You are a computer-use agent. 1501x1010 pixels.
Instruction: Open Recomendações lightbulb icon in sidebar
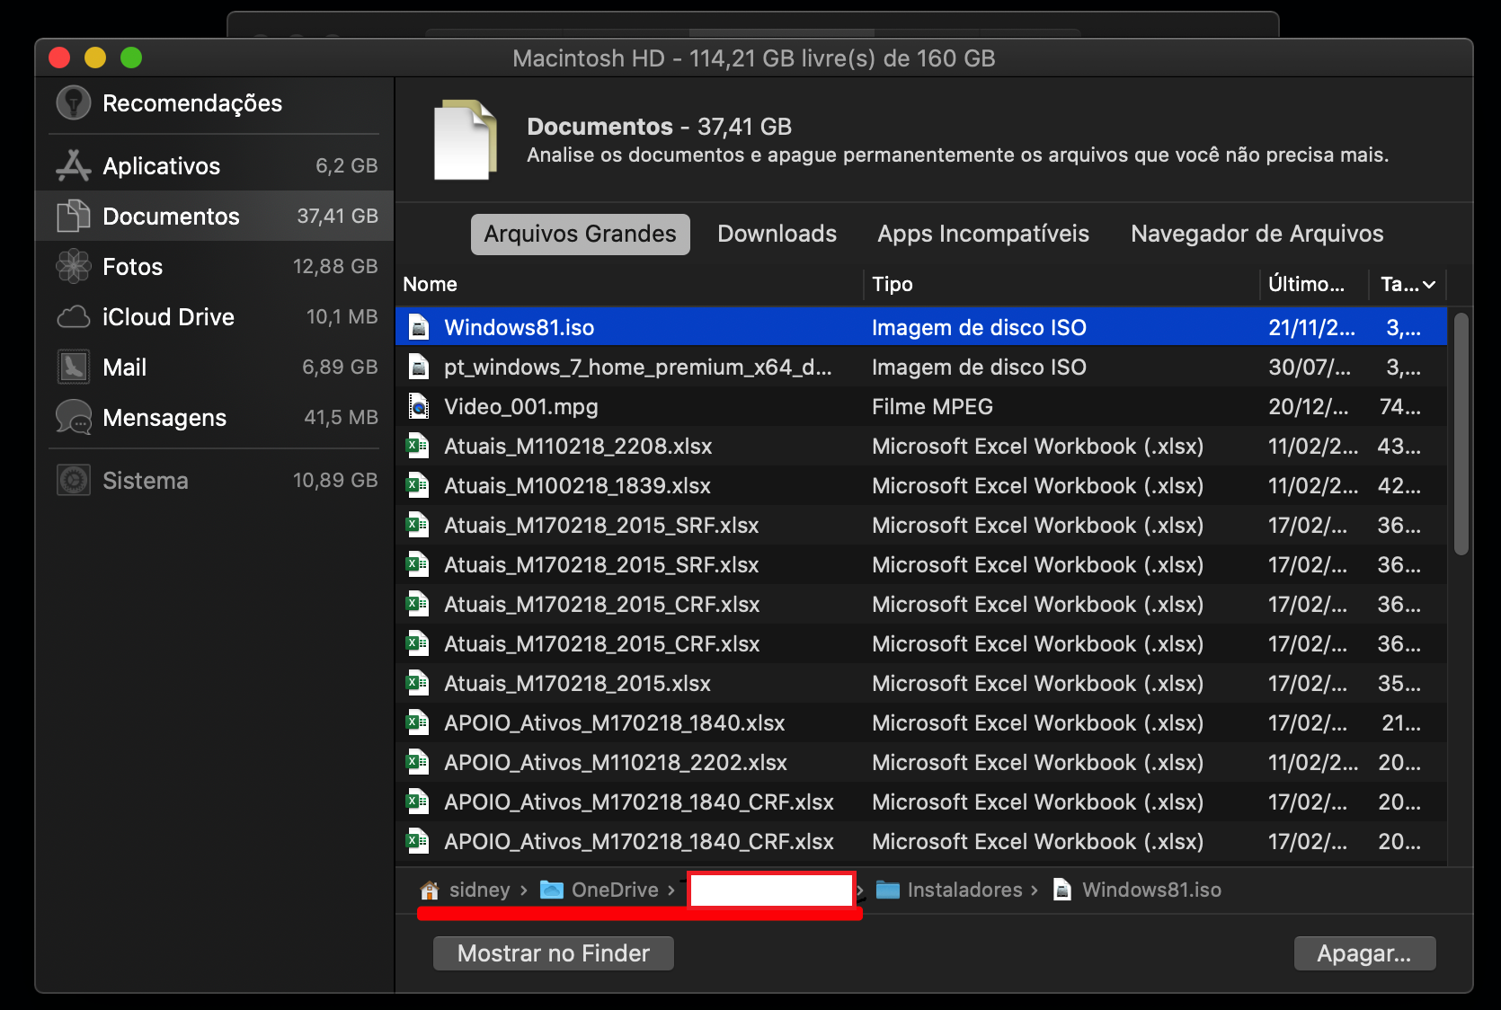point(74,103)
